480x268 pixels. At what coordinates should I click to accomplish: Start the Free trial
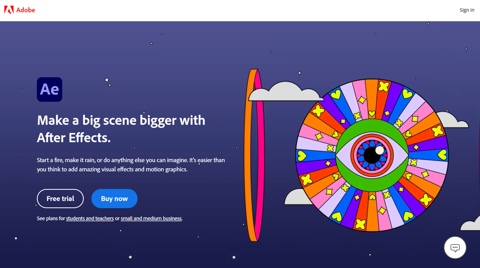(x=60, y=198)
